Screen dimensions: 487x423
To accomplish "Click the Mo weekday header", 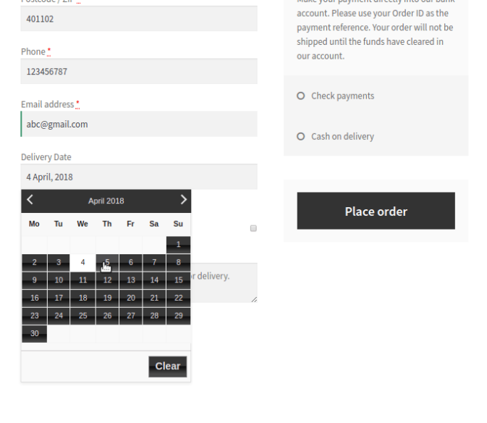I will point(34,224).
